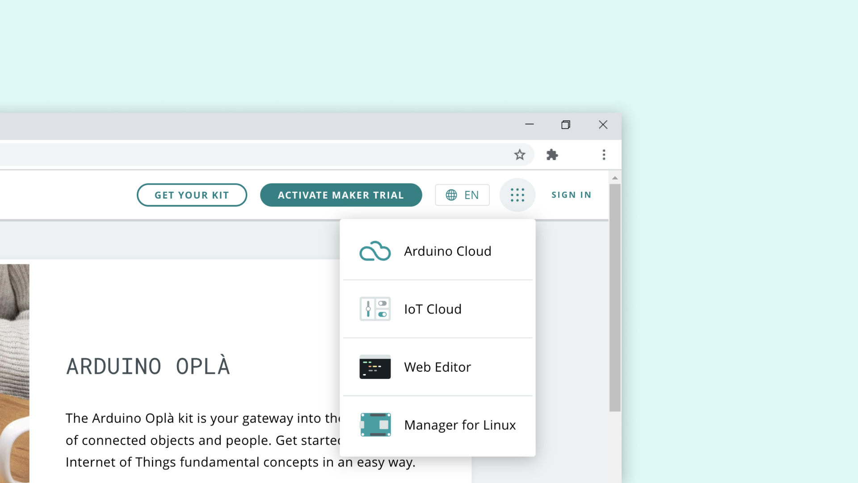Click the GET YOUR KIT button
The width and height of the screenshot is (858, 483).
tap(192, 195)
